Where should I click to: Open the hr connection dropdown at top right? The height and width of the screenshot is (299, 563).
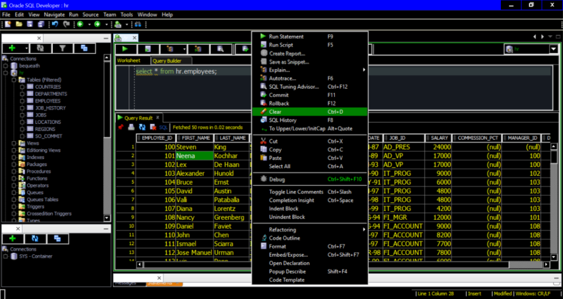553,49
